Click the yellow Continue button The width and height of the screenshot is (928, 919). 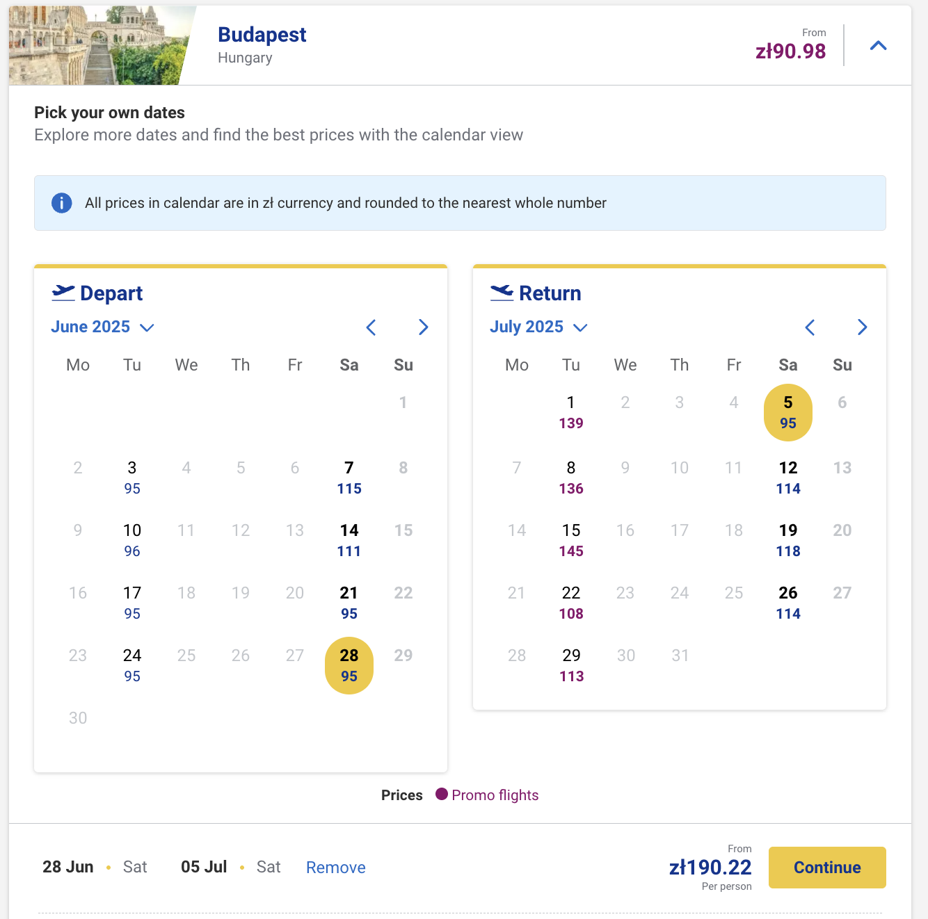click(827, 868)
